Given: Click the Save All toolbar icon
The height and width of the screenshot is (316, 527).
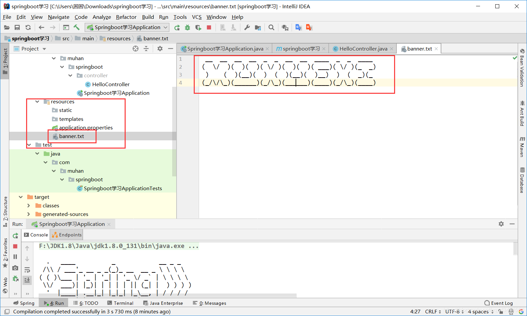Looking at the screenshot, I should 17,27.
